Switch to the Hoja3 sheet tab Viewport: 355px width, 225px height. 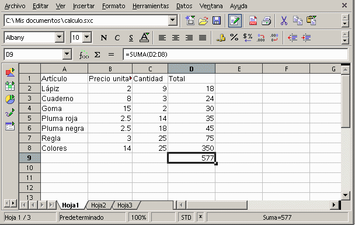125,205
